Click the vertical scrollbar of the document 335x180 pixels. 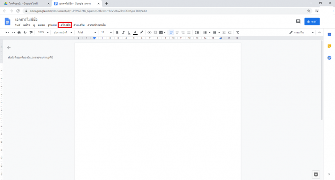click(x=321, y=80)
